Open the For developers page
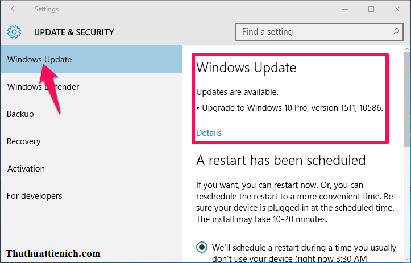 pyautogui.click(x=35, y=196)
